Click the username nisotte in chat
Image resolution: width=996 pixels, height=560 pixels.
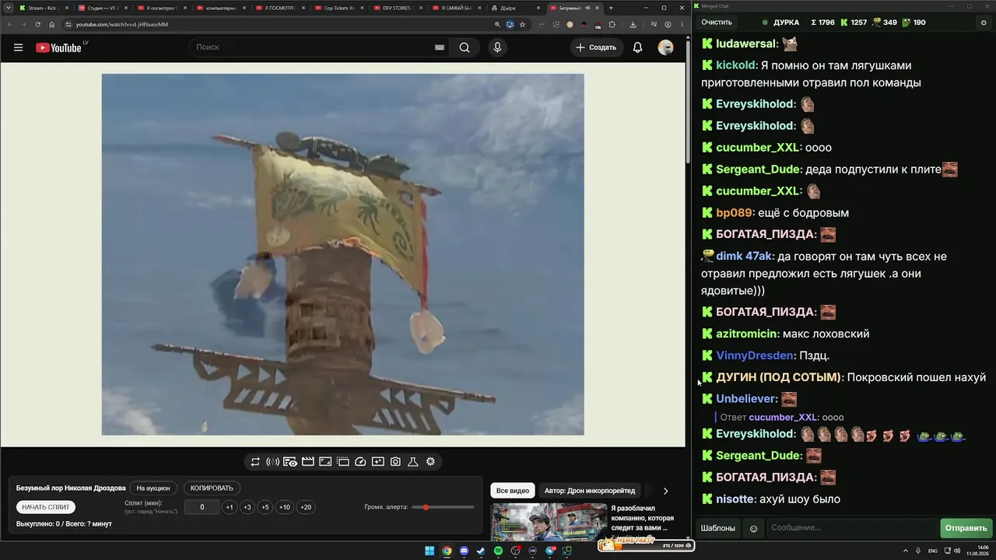click(x=735, y=499)
